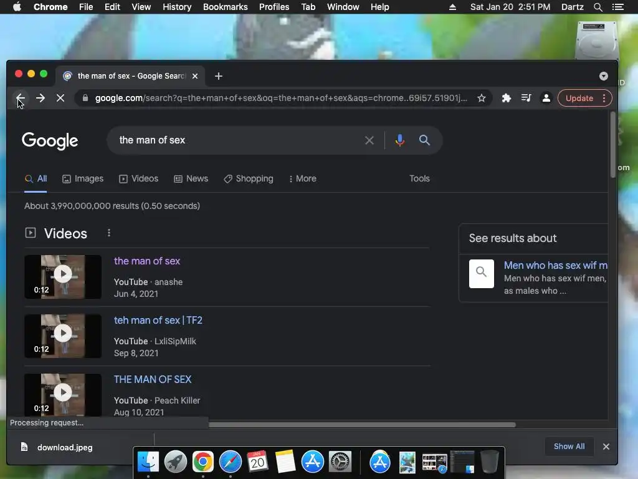This screenshot has height=479, width=638.
Task: Open the tab search dropdown arrow
Action: [x=603, y=76]
